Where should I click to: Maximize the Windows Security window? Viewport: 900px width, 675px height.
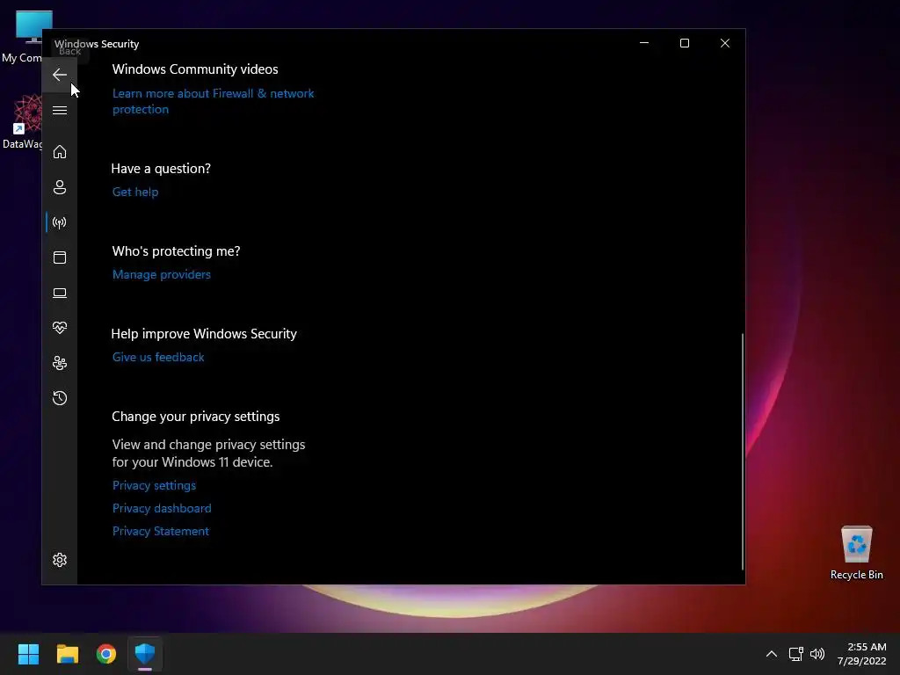point(684,43)
